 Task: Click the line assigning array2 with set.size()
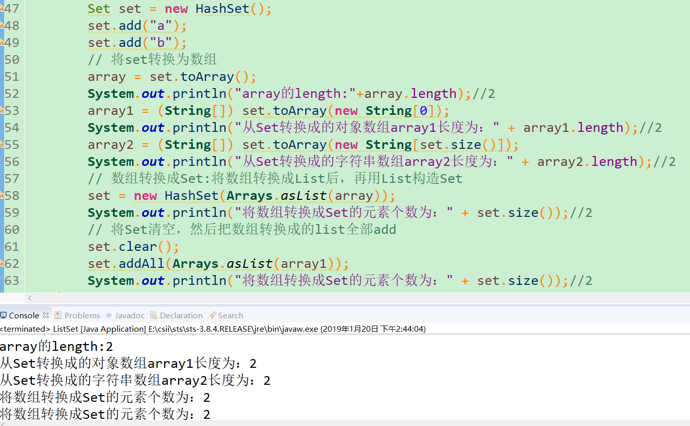(x=303, y=145)
